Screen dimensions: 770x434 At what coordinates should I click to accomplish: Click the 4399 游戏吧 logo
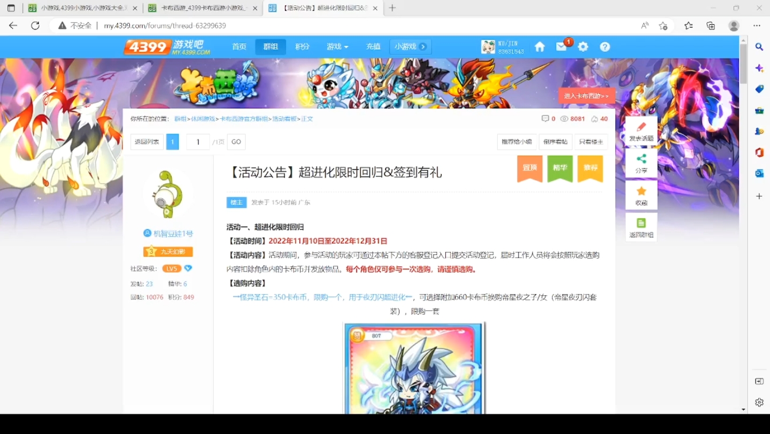click(167, 47)
